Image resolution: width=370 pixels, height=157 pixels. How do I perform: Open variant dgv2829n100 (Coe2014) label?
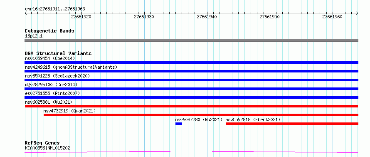51,85
